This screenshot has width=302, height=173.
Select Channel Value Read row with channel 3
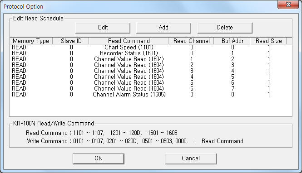(x=151, y=71)
